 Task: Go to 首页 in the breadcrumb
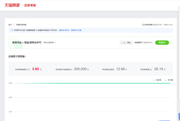(x=10, y=25)
